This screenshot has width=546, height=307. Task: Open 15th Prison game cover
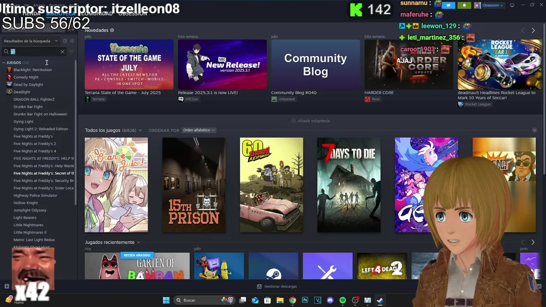194,185
